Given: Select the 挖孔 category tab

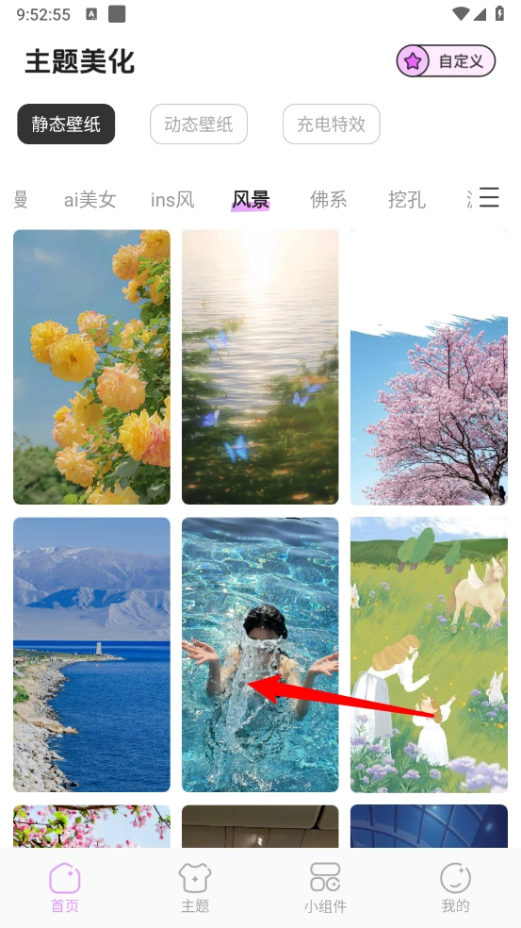Looking at the screenshot, I should [407, 199].
